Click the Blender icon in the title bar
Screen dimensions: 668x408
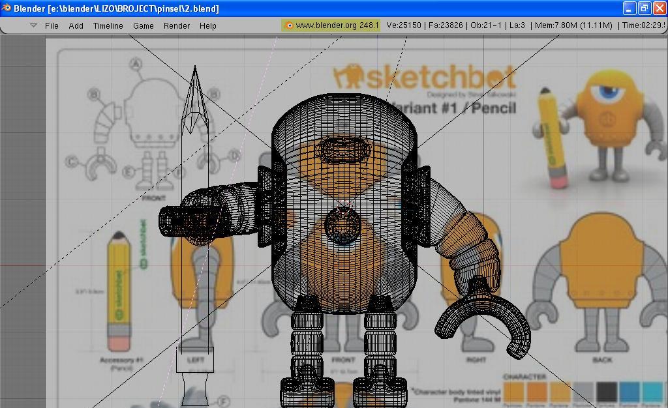point(6,8)
